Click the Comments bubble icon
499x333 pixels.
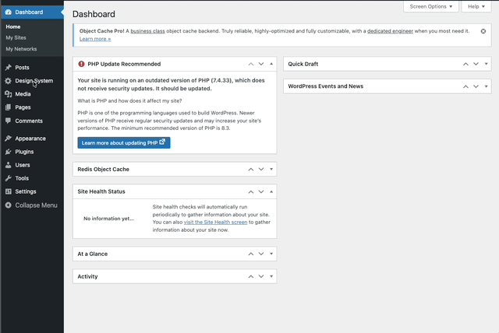click(x=8, y=121)
